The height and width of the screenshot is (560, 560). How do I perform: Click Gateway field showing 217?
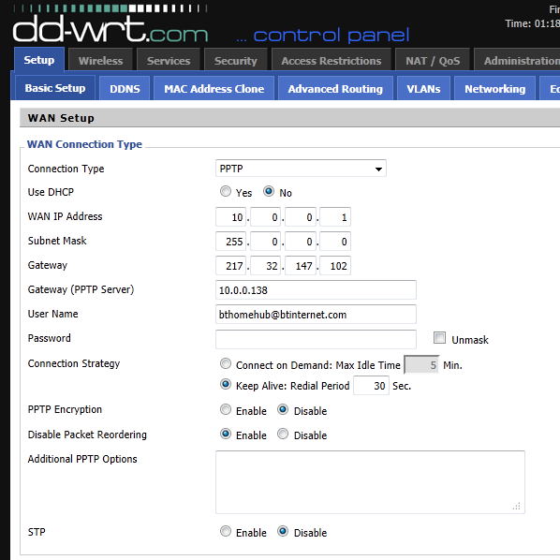230,265
